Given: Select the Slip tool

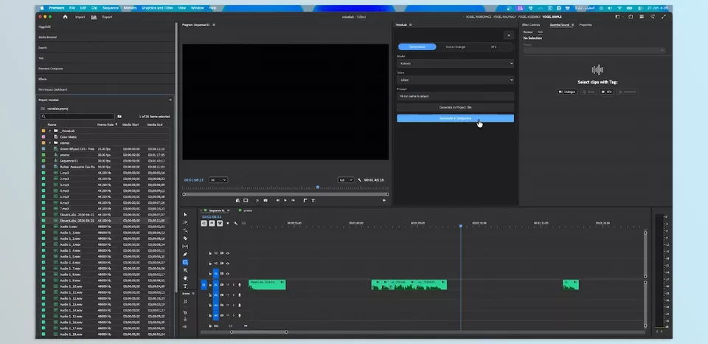Looking at the screenshot, I should (x=185, y=247).
